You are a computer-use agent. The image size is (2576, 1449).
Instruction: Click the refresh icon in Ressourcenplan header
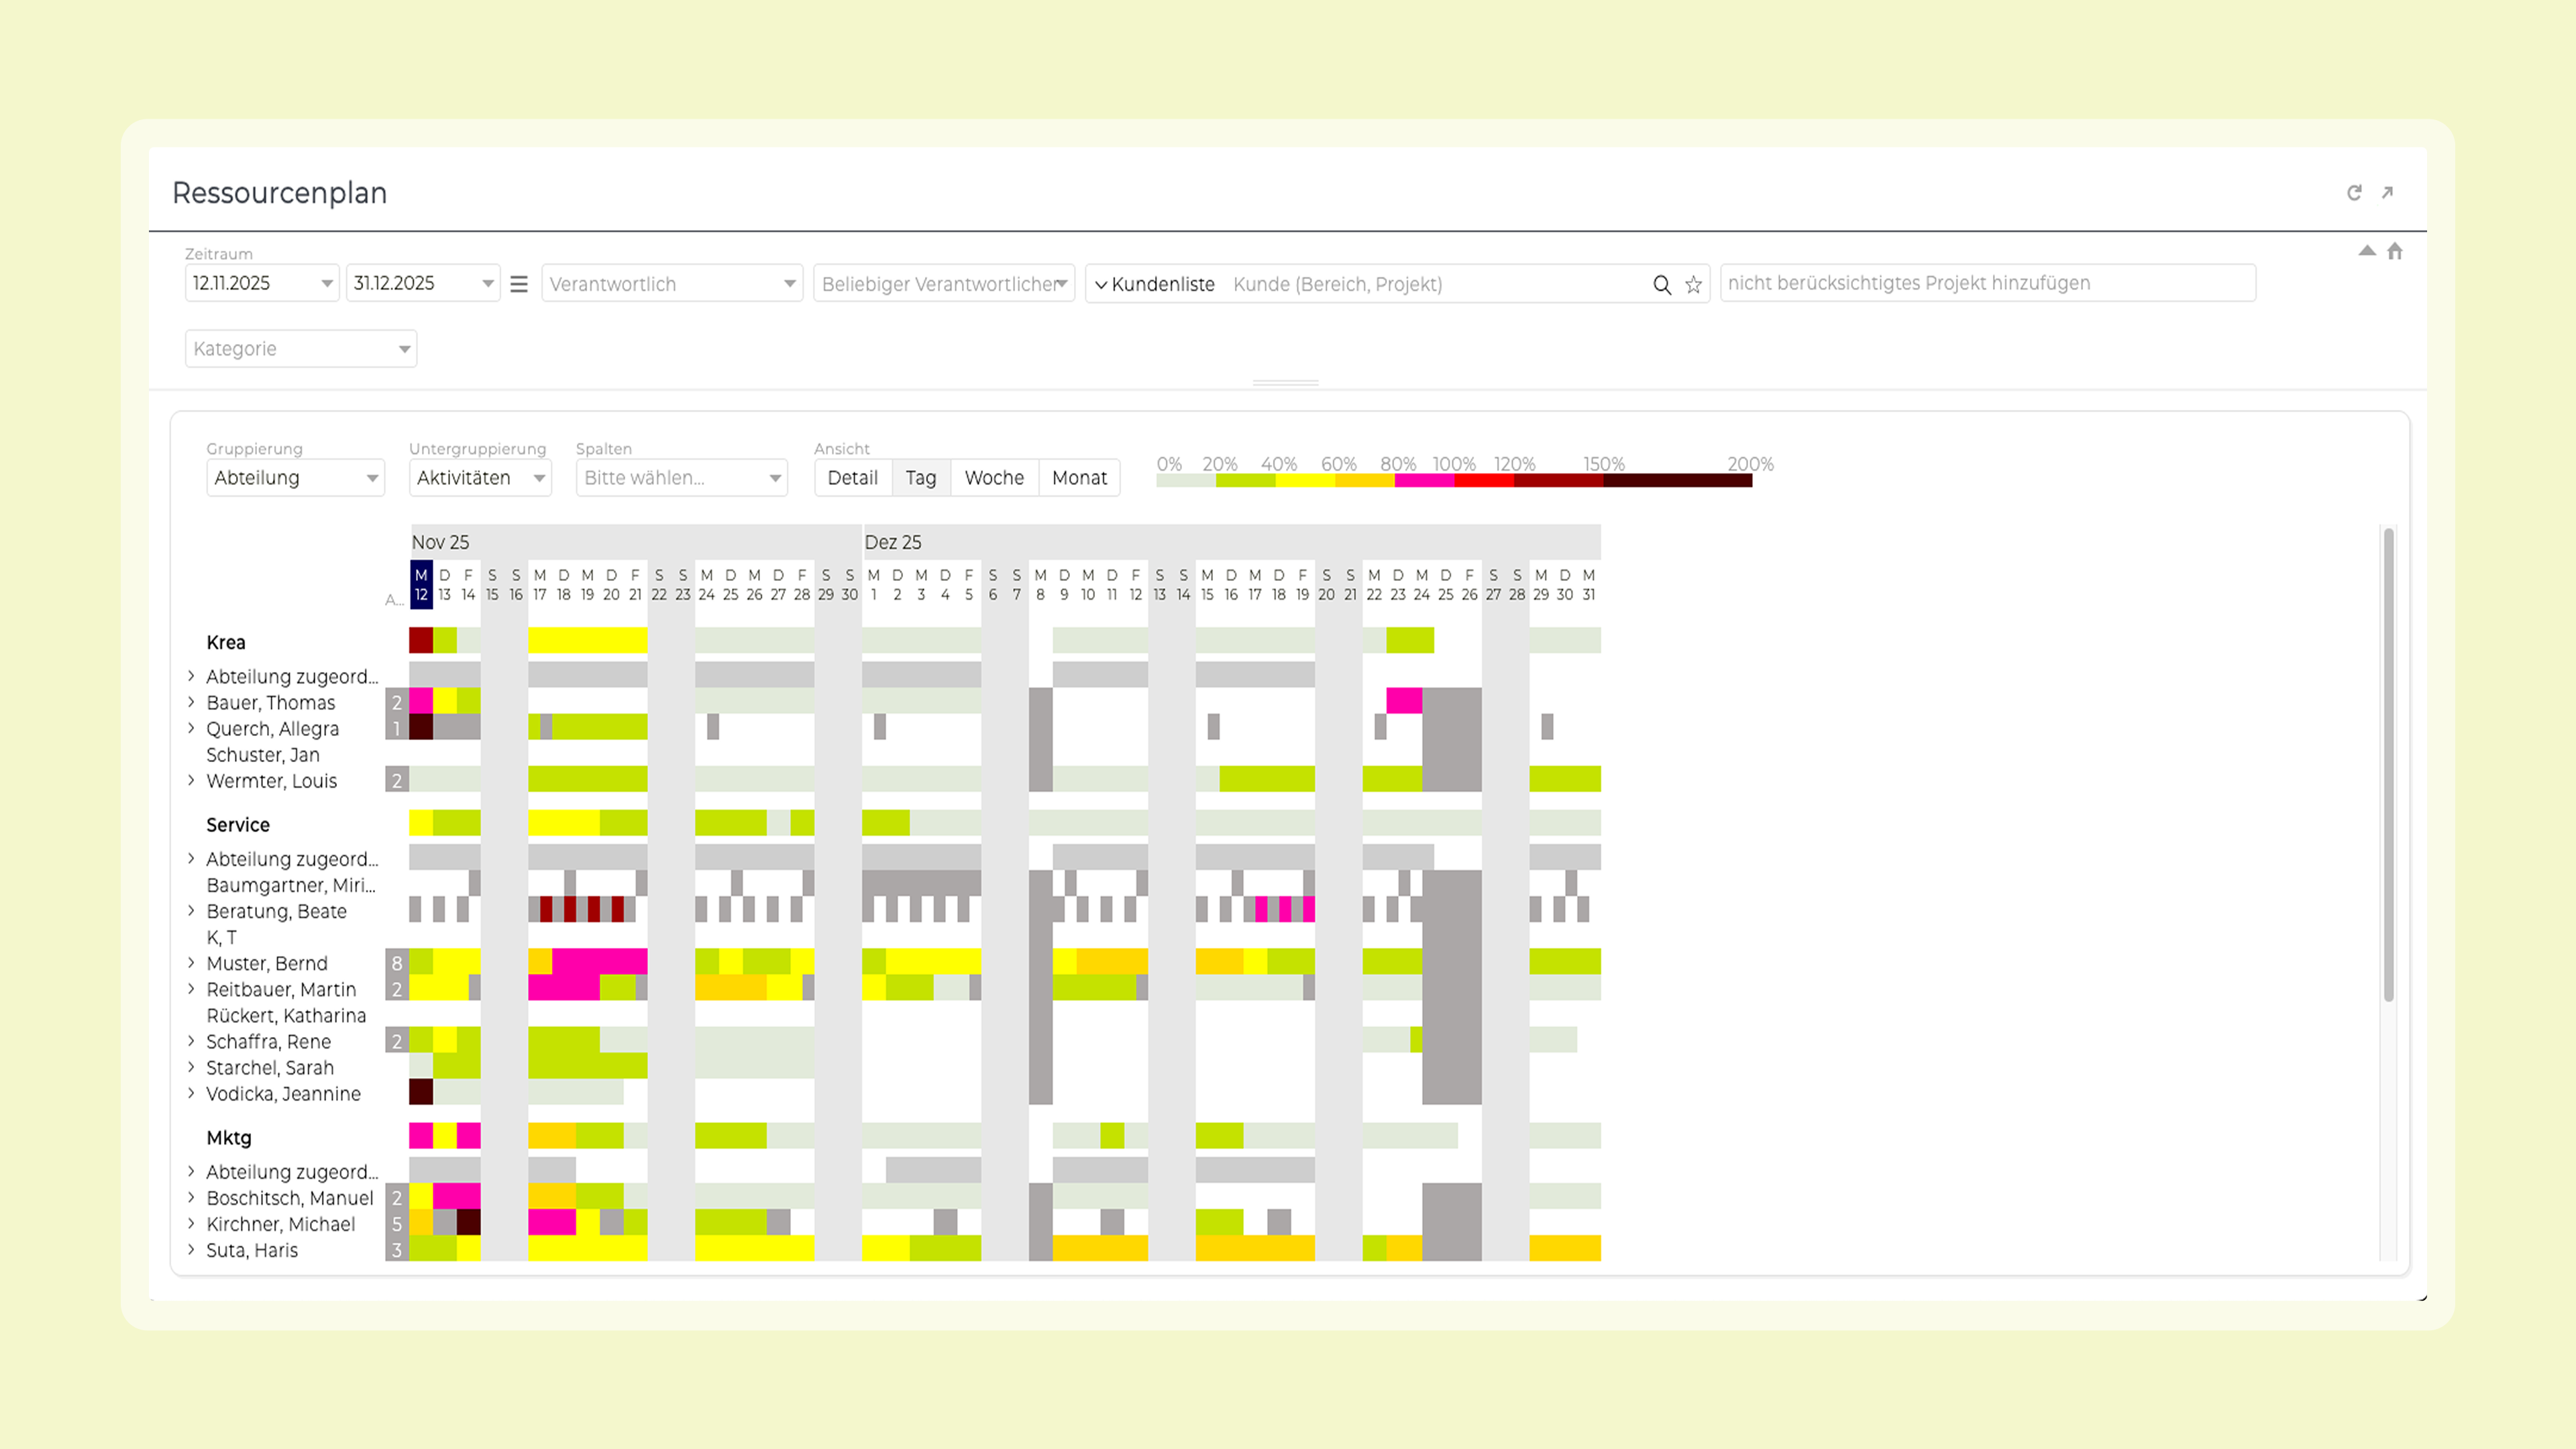[2354, 193]
